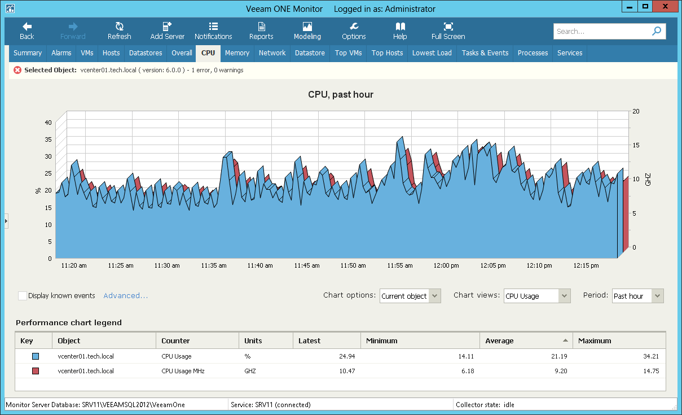The height and width of the screenshot is (415, 682).
Task: Click the Counter column header
Action: (x=197, y=340)
